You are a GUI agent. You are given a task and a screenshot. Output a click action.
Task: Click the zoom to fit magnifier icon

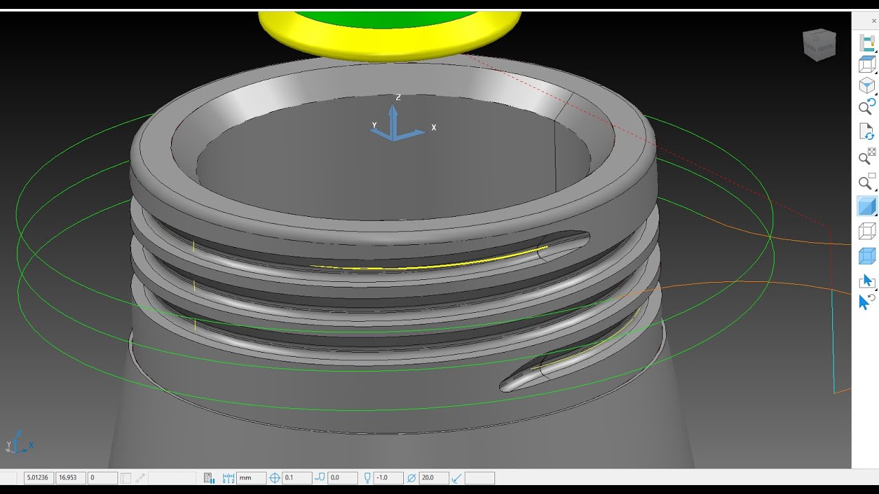(x=867, y=157)
